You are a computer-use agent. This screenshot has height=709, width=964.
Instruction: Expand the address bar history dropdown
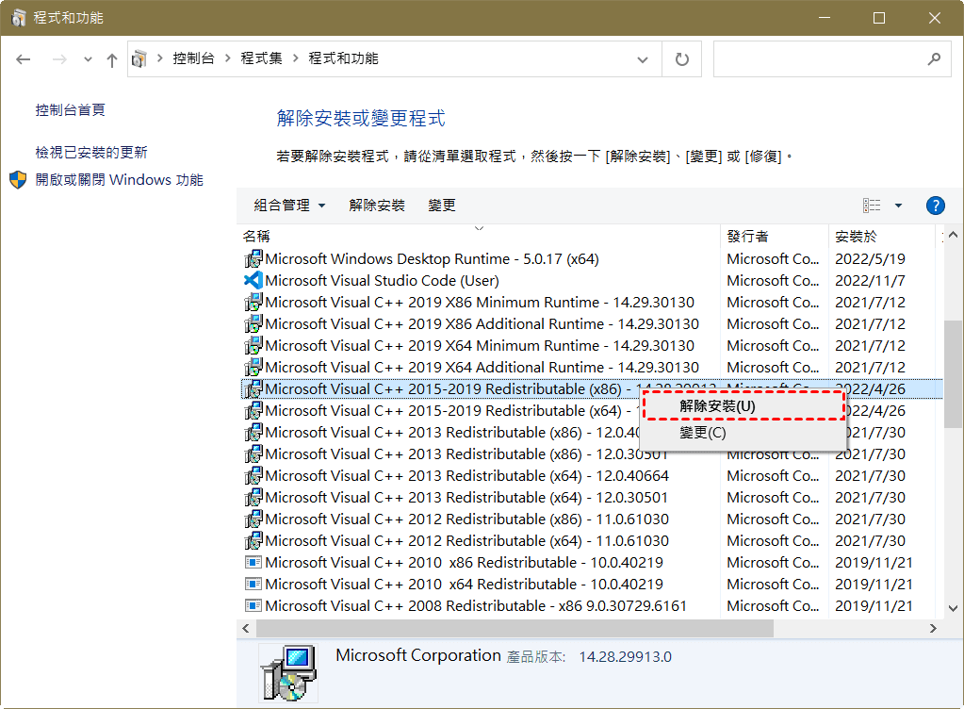coord(643,59)
